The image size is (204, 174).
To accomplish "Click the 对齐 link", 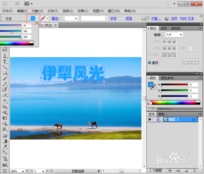I will (x=174, y=18).
